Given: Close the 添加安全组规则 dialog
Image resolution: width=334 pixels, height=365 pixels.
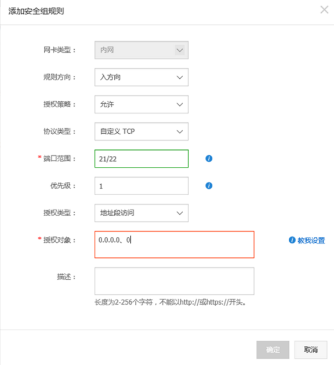Looking at the screenshot, I should pos(324,10).
